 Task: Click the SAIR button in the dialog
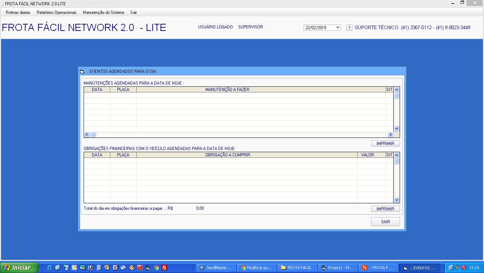[x=385, y=221]
